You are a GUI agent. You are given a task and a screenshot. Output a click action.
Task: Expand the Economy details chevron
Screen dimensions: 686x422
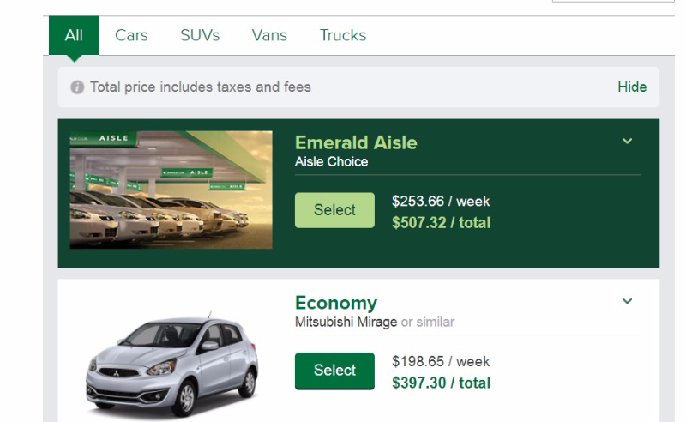point(627,302)
